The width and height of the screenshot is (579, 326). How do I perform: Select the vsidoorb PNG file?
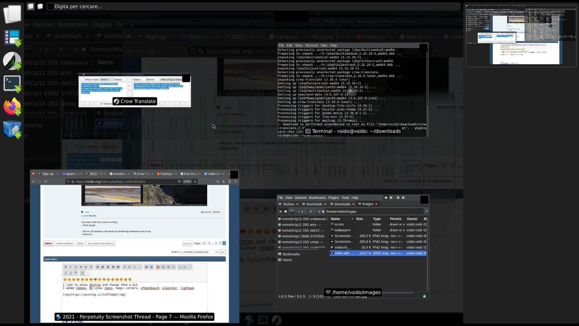click(378, 248)
